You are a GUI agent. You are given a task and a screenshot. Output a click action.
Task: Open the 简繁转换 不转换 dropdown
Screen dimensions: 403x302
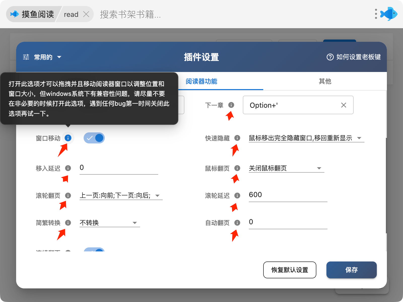click(x=110, y=223)
